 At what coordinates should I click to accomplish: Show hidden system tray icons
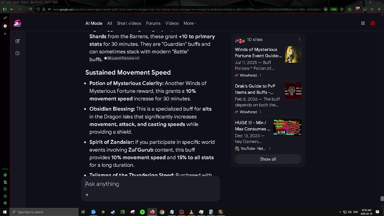pyautogui.click(x=340, y=212)
